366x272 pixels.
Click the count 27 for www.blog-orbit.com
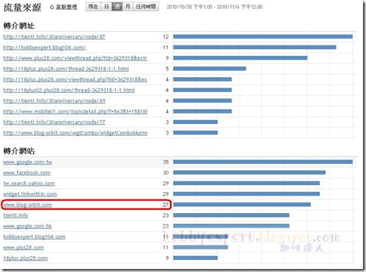coord(166,205)
